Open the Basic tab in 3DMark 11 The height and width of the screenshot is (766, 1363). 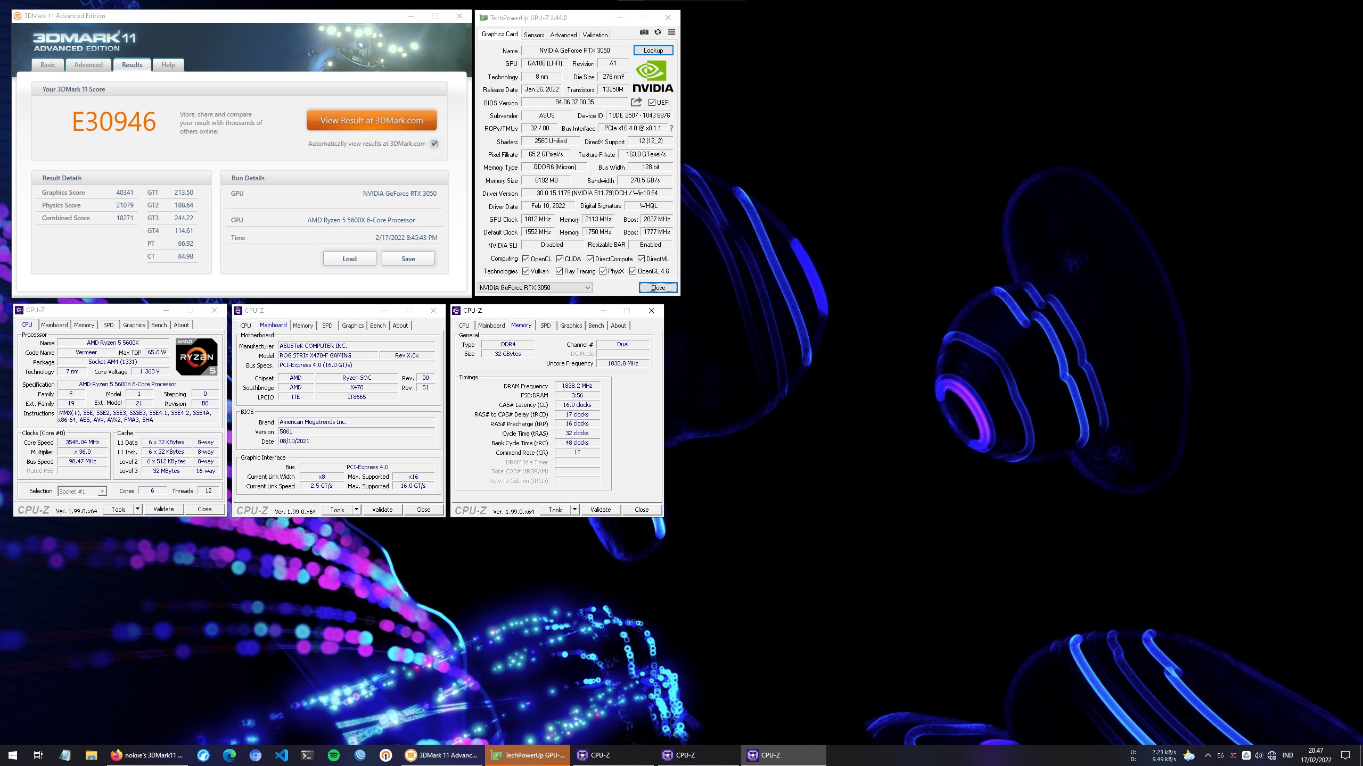click(48, 65)
